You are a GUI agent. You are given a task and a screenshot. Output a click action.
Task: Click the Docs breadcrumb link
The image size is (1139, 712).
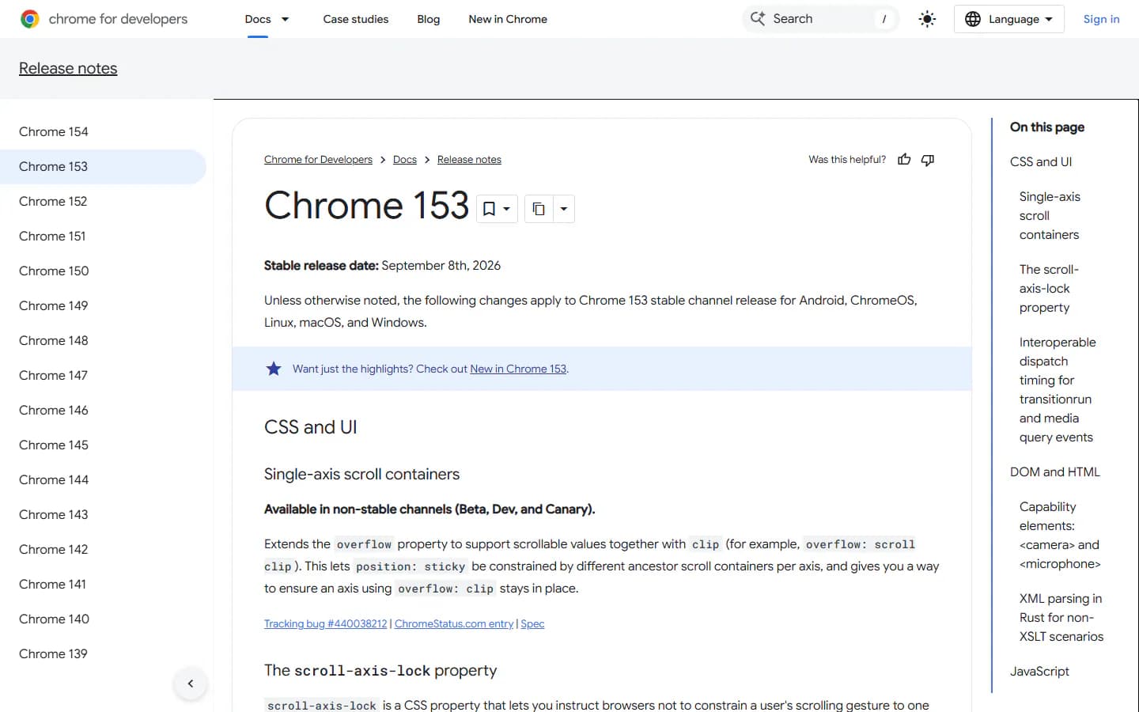[x=405, y=160]
